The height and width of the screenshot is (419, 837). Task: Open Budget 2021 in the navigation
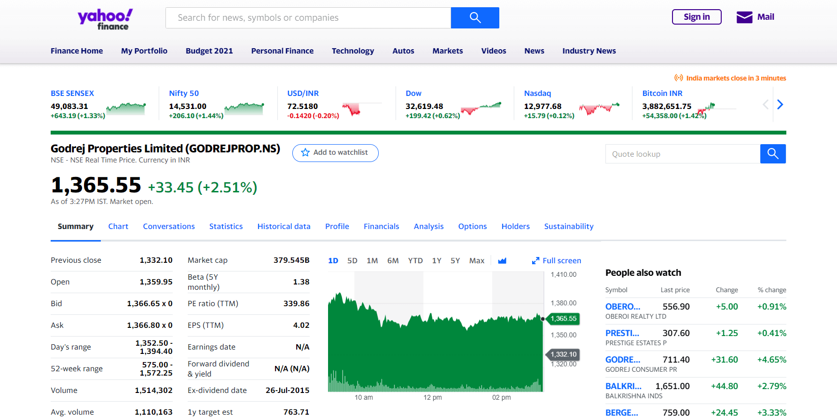click(209, 51)
